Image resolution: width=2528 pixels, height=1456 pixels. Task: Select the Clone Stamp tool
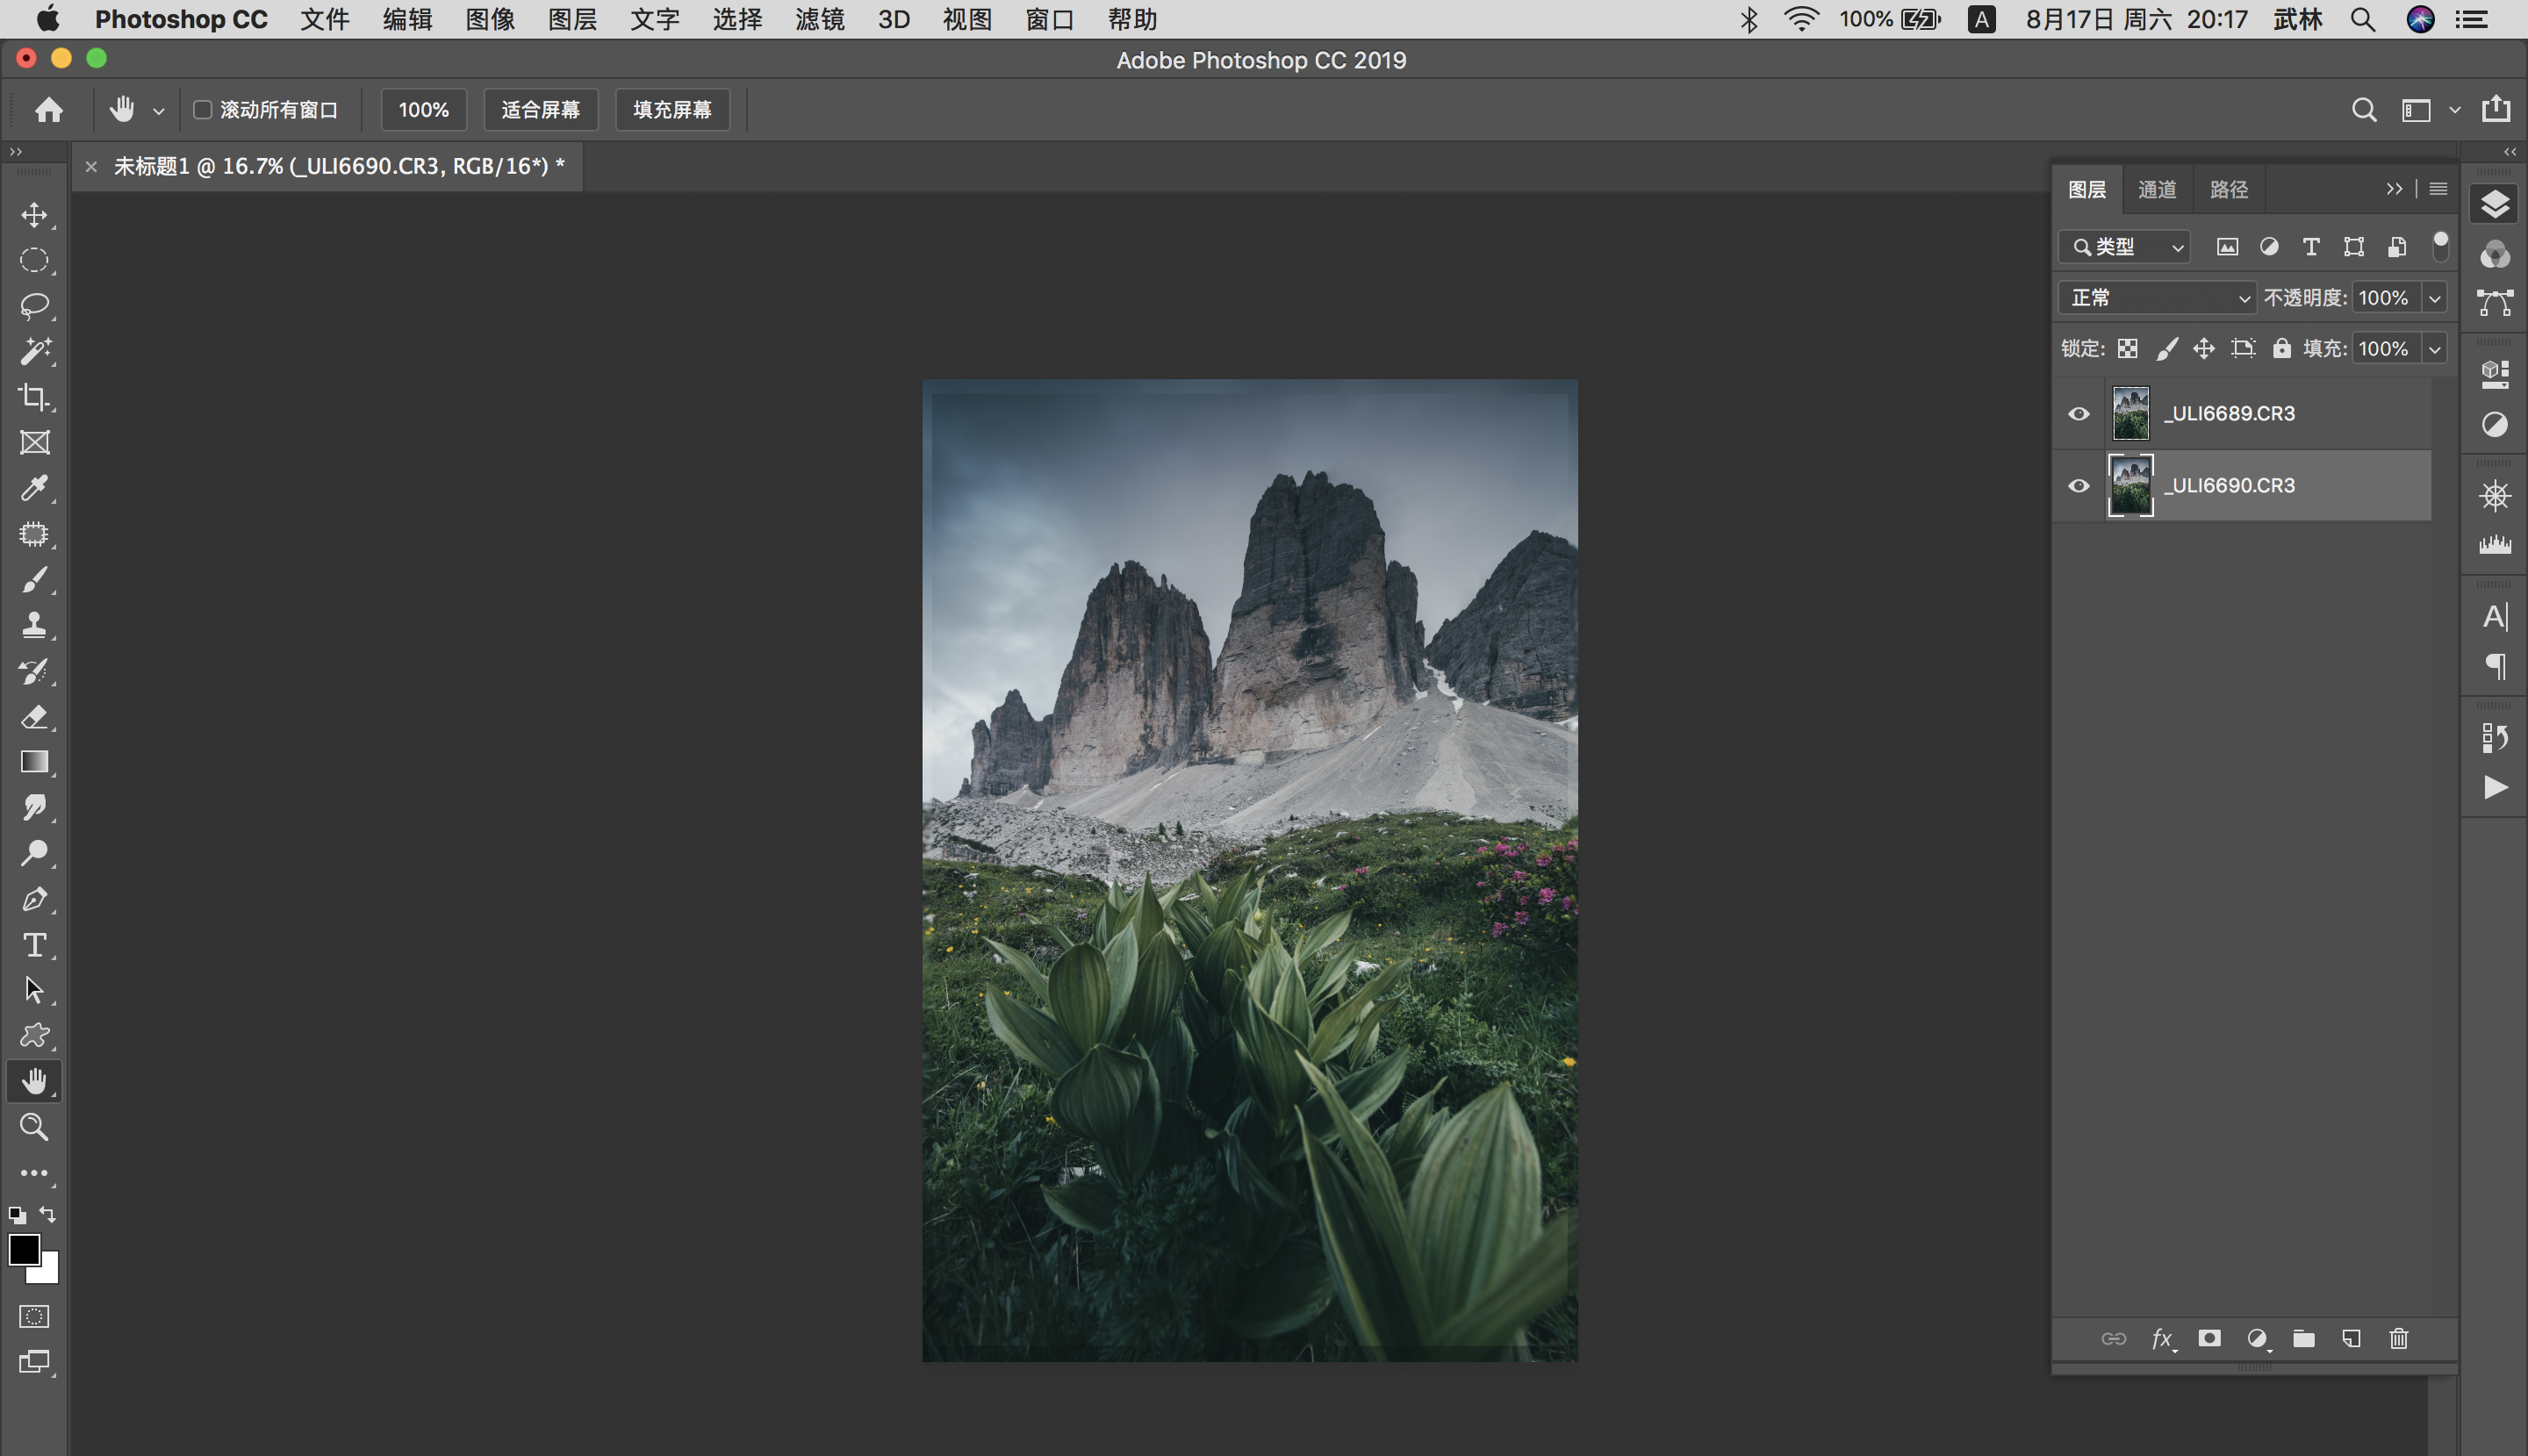click(34, 625)
